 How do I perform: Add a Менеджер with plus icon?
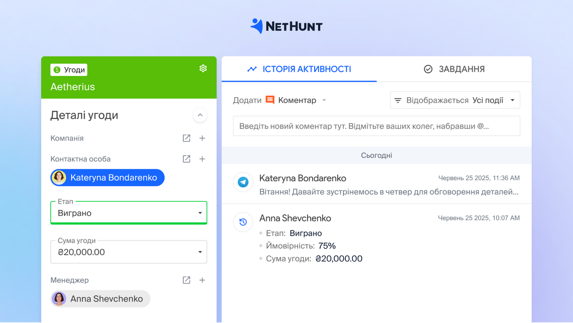coord(202,280)
